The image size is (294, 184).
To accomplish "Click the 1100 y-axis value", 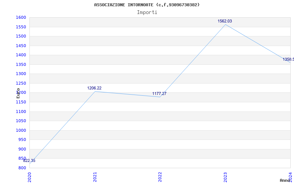I will click(x=21, y=112).
